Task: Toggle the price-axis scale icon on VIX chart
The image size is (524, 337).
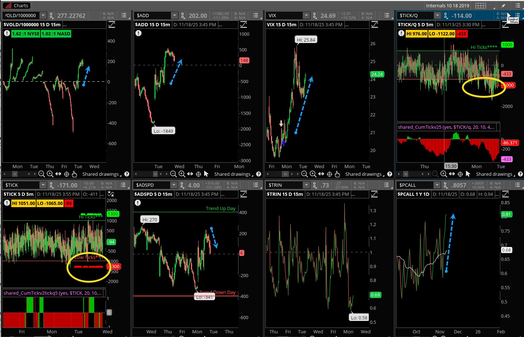Action: [x=375, y=24]
